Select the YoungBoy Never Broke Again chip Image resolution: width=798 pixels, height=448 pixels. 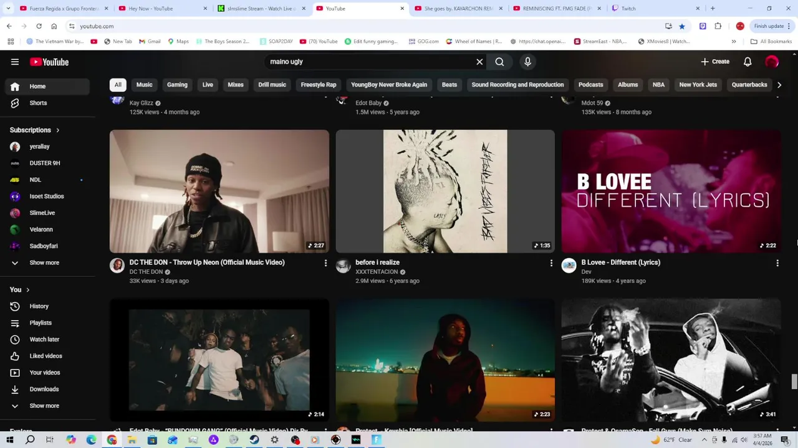coord(389,85)
